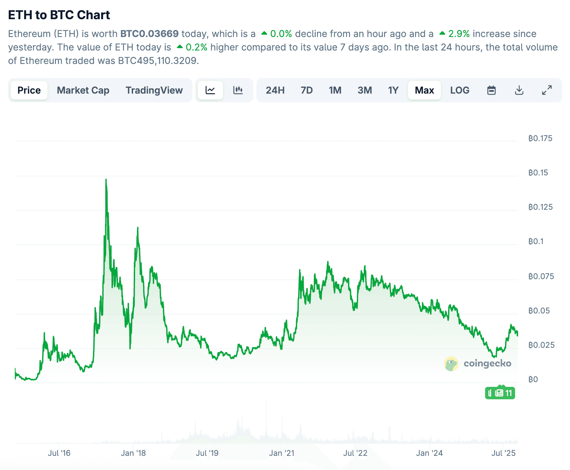Select the Price tab
The image size is (570, 470).
(x=29, y=90)
